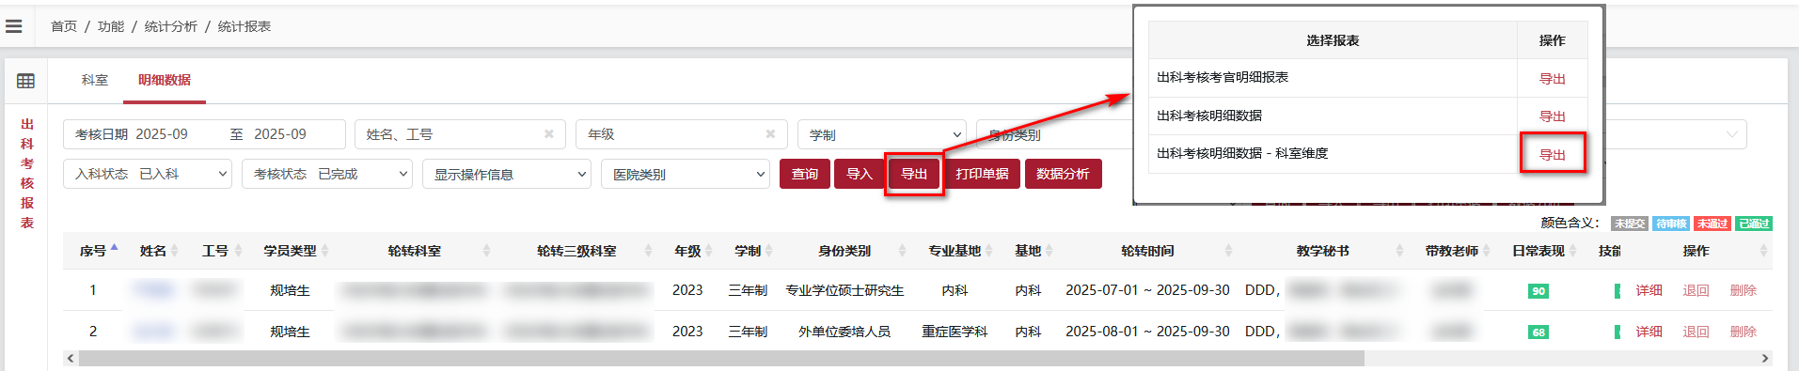
Task: Export 出科考核明细数据 - 科室维度 report
Action: click(x=1552, y=155)
